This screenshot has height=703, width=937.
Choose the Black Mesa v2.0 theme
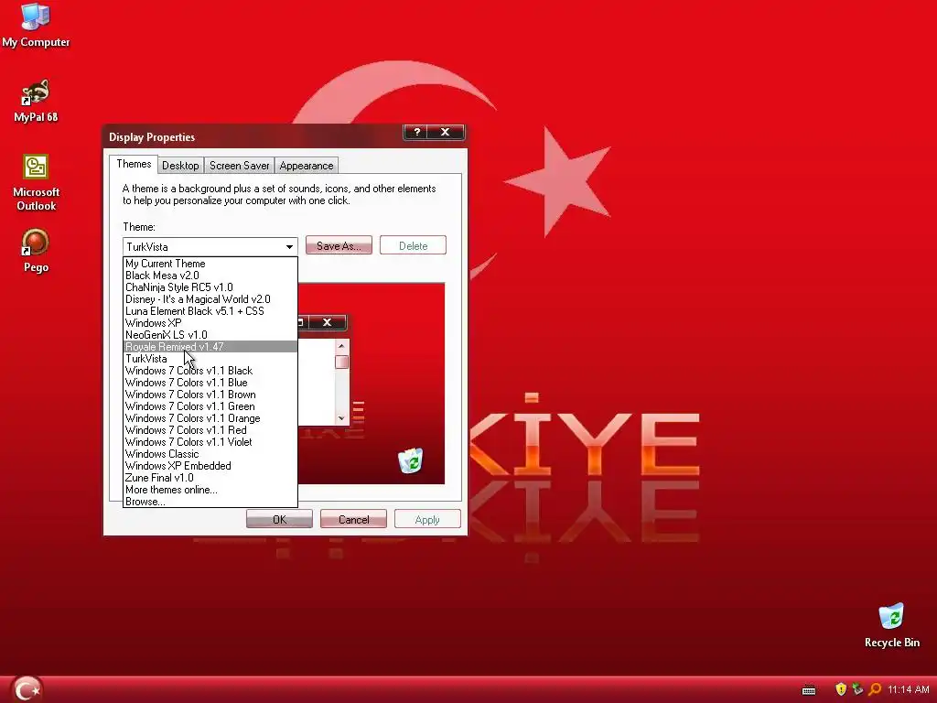pyautogui.click(x=210, y=276)
